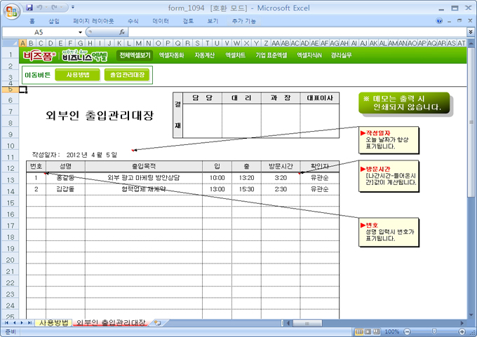477x337 pixels.
Task: Click the cell containing 김갑돌
Action: click(65, 189)
